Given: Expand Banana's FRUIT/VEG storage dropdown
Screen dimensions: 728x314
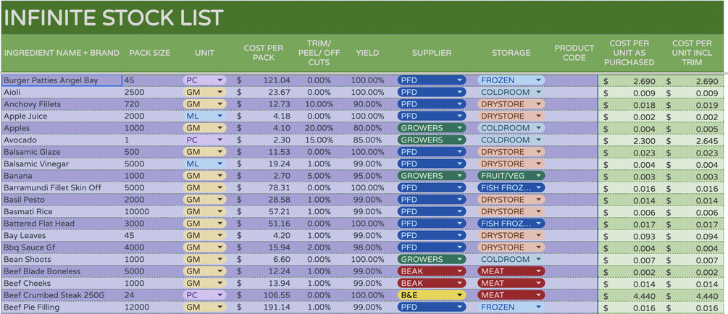Looking at the screenshot, I should 538,176.
